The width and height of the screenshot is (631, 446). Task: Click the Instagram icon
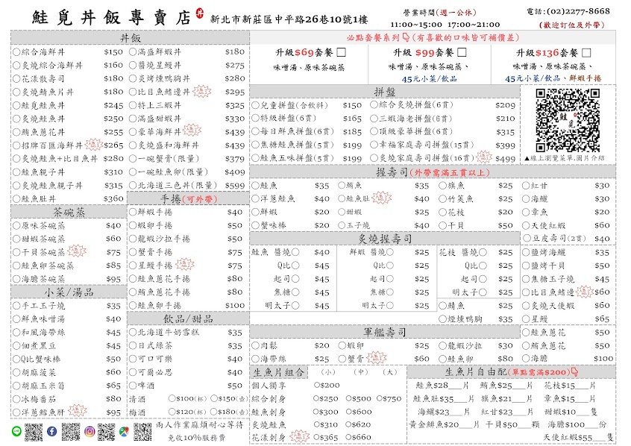(90, 432)
